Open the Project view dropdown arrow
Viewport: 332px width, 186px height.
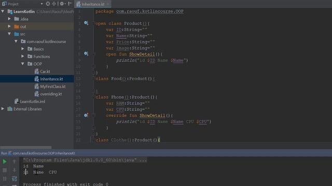click(41, 4)
